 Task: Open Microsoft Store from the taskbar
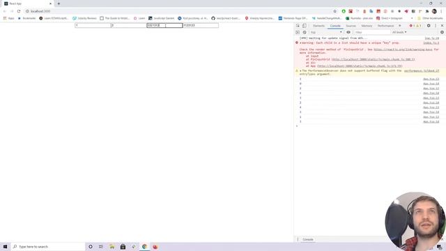click(123, 247)
